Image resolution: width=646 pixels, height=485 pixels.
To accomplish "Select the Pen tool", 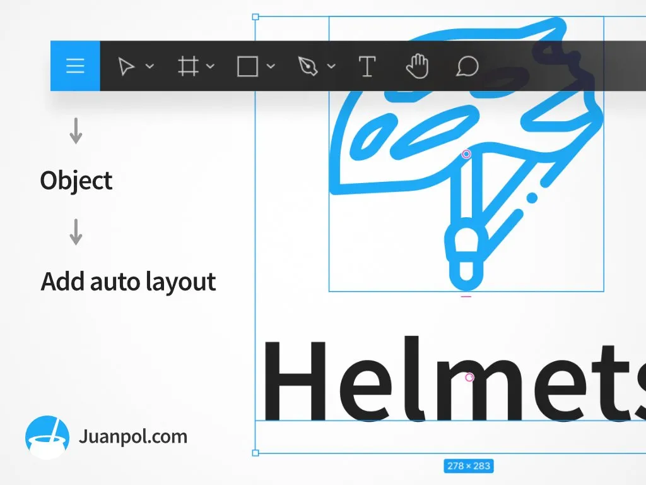I will (x=308, y=66).
